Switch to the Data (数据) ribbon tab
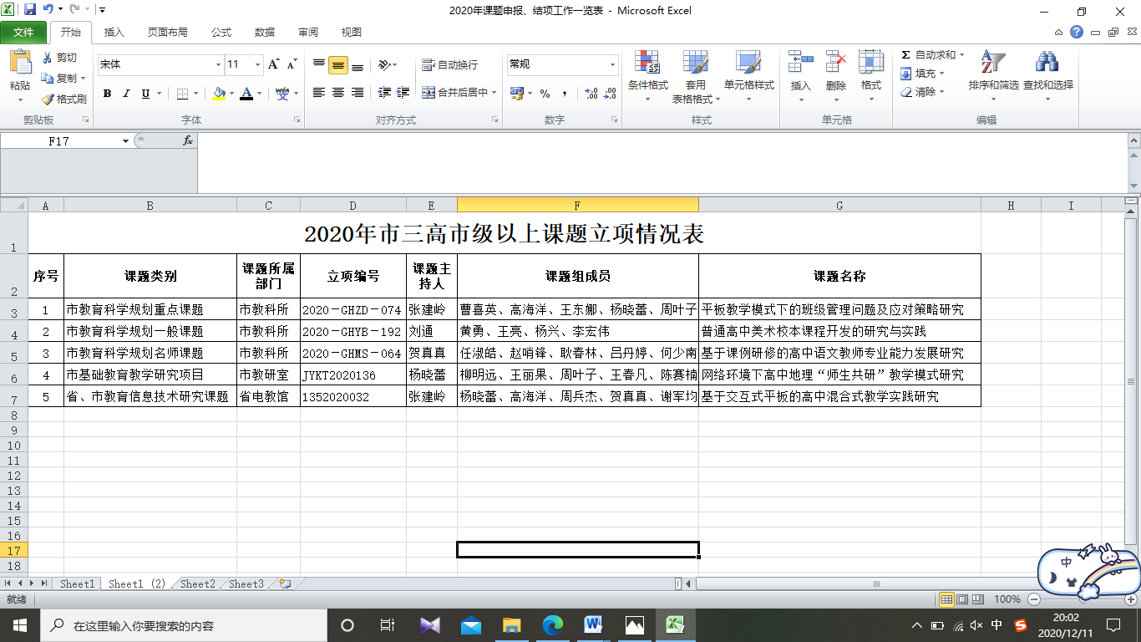The image size is (1141, 642). point(265,33)
